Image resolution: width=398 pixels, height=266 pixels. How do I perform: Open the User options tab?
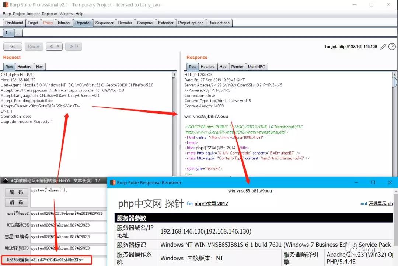(x=219, y=23)
